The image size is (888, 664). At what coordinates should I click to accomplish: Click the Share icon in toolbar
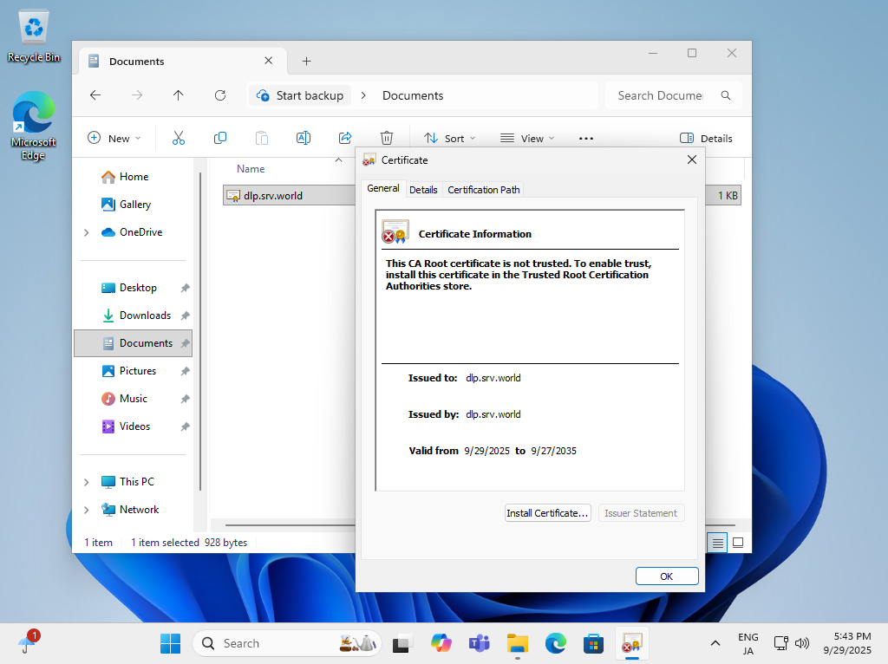[x=345, y=138]
